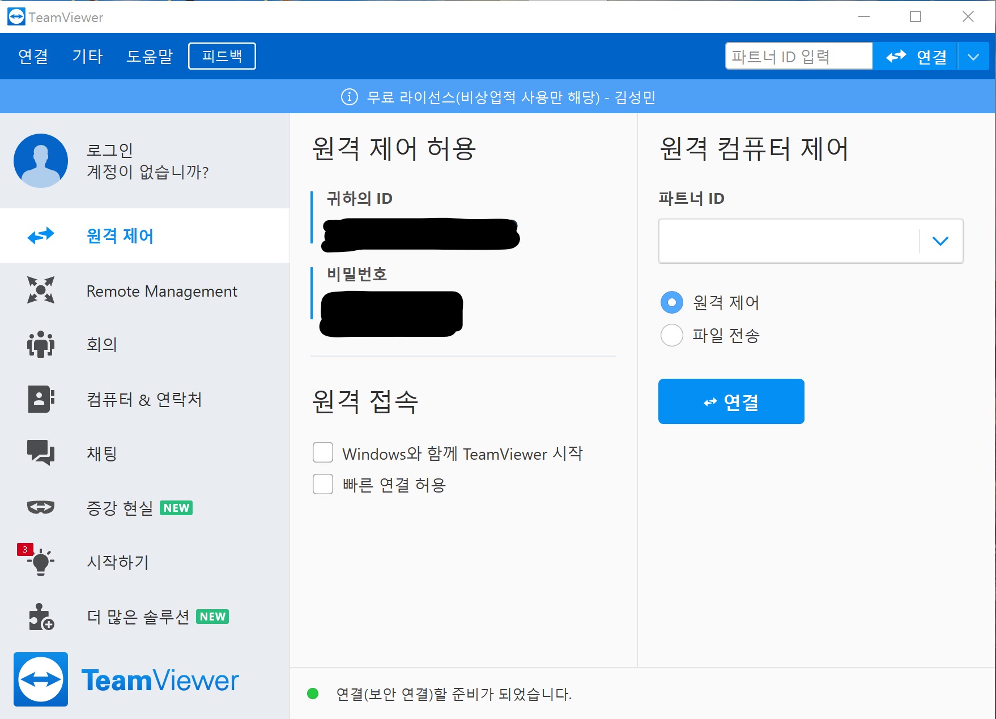Viewport: 996px width, 719px height.
Task: Open the 도움말 menu
Action: pyautogui.click(x=150, y=57)
